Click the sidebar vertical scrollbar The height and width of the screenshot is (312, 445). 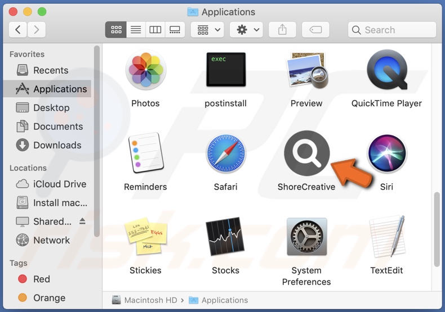(97, 141)
